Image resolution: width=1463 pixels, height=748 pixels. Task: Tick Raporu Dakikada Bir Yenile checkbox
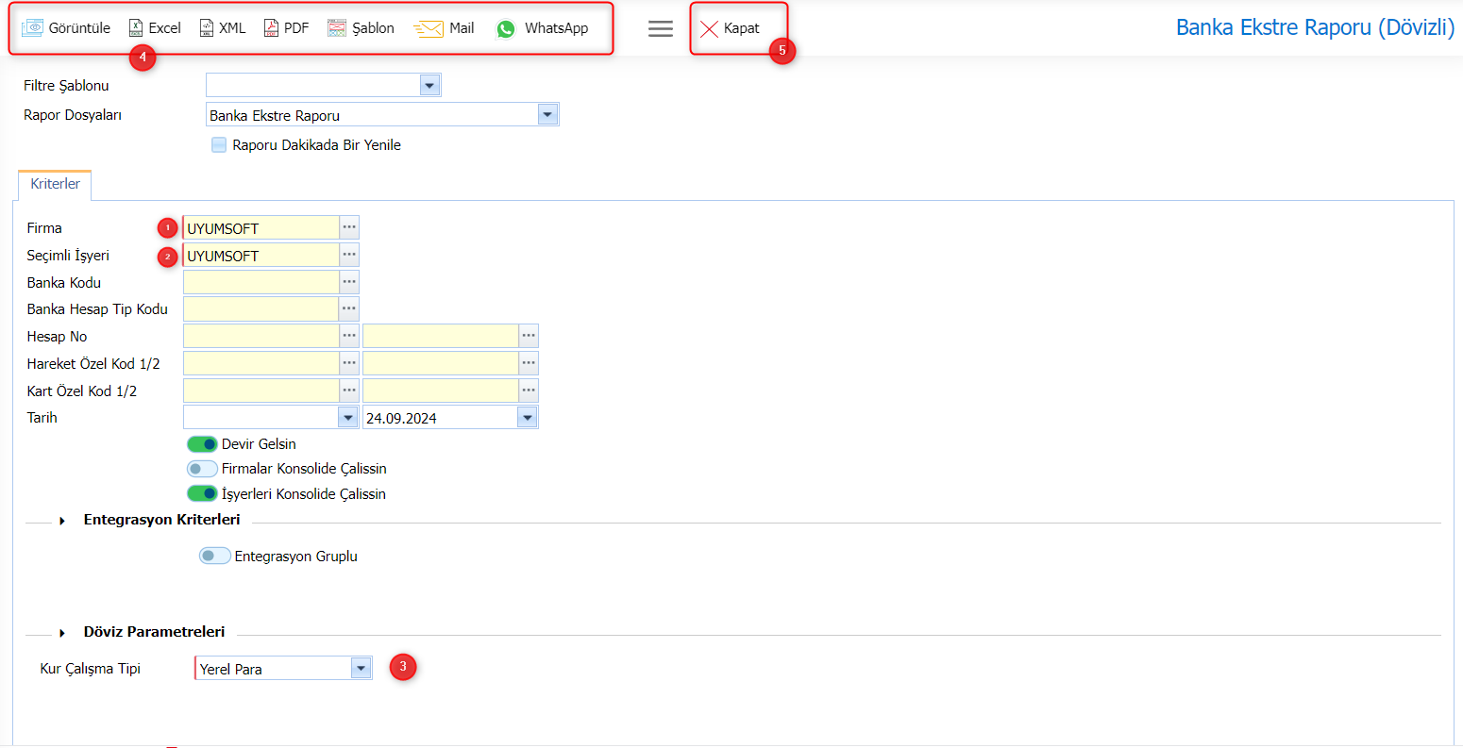coord(219,145)
